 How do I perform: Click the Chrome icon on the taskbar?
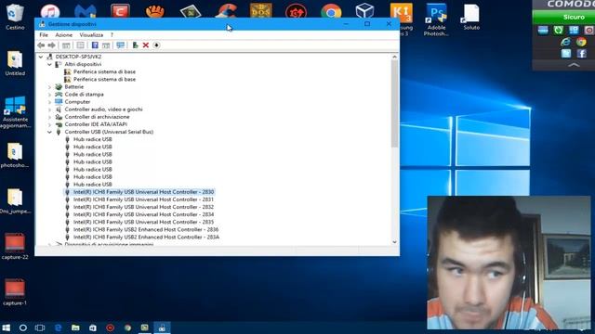click(127, 328)
